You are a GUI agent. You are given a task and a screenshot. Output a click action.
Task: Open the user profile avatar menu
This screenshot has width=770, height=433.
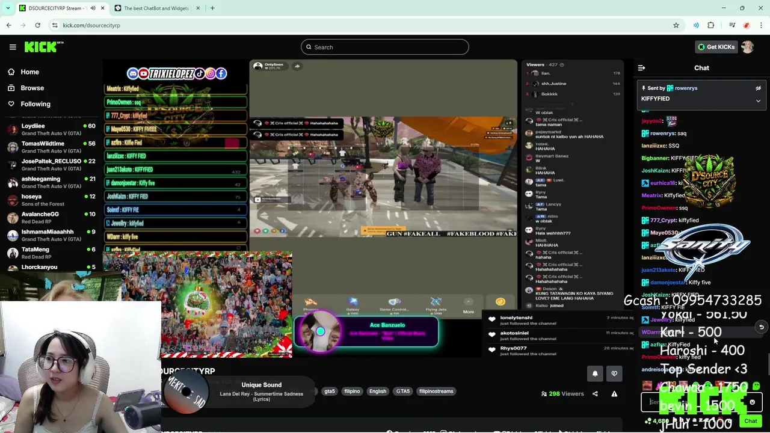(747, 47)
